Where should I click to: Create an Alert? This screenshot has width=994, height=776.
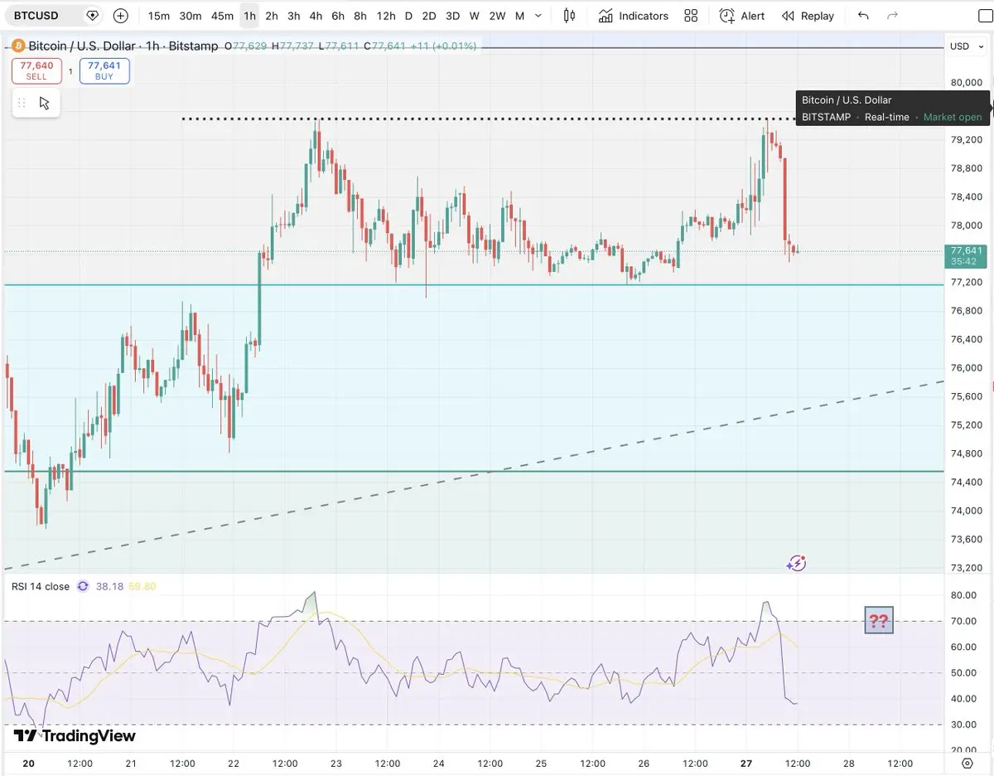(x=742, y=16)
